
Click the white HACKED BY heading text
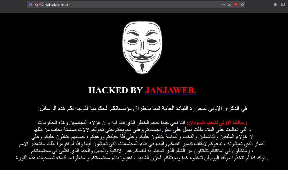pos(115,90)
